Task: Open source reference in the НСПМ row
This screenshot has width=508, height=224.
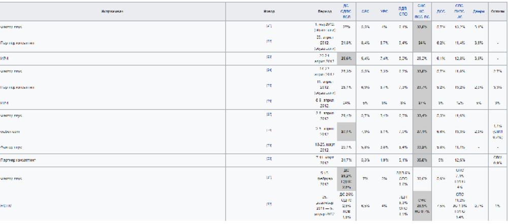Action: (269, 204)
